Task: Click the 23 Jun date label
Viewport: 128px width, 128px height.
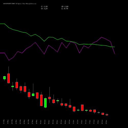Action: (x=106, y=122)
